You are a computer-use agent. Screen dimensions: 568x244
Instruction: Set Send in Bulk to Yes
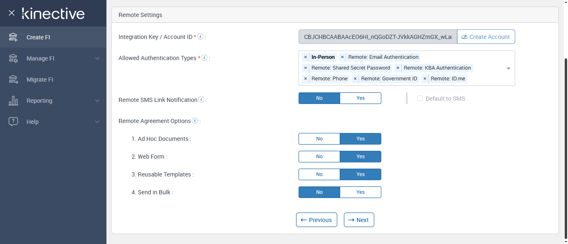360,192
